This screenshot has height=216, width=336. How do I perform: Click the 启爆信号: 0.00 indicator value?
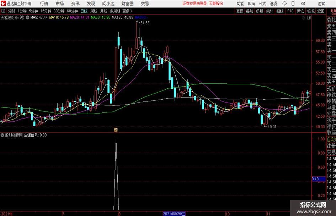pos(35,135)
